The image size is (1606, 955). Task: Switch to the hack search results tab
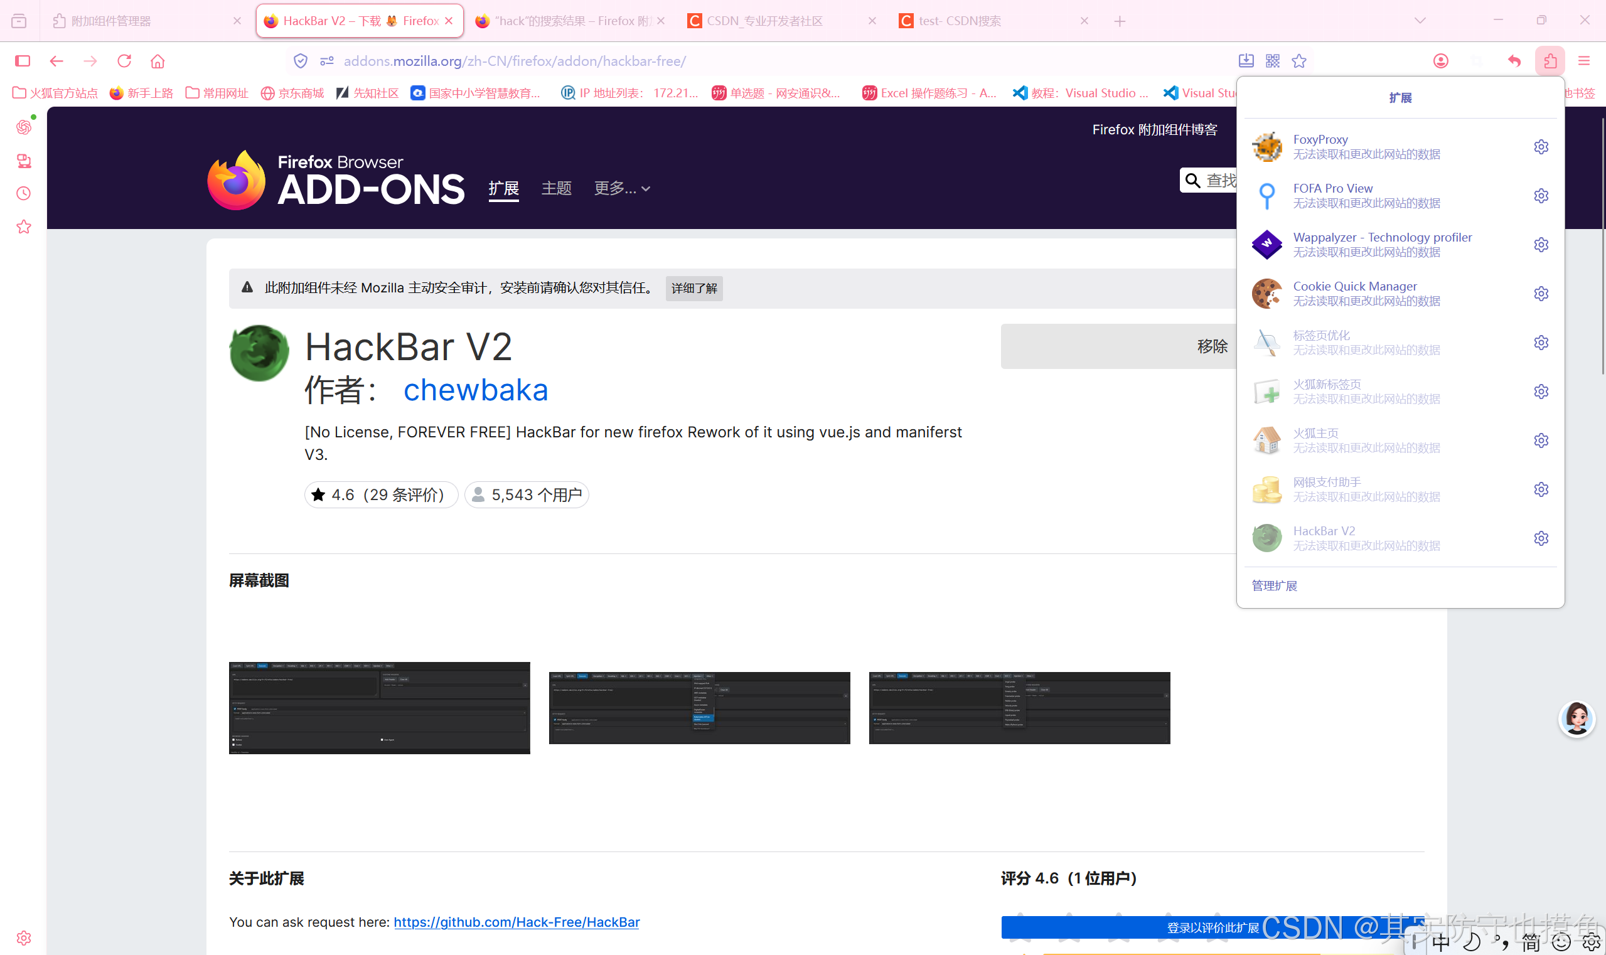click(570, 21)
